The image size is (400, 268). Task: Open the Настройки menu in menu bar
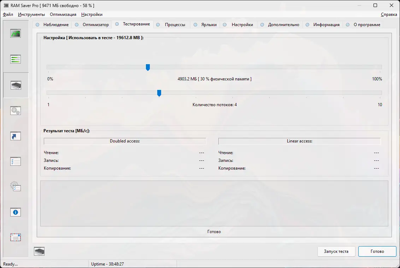(x=92, y=14)
